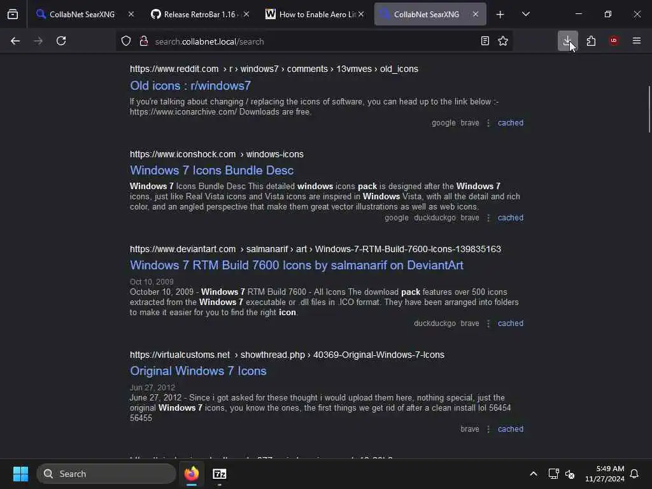652x489 pixels.
Task: Open cached copy of iconshock result
Action: [511, 218]
